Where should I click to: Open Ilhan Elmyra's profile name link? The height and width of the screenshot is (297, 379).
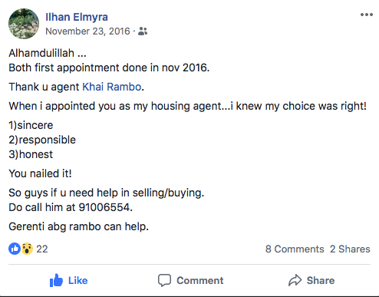77,17
